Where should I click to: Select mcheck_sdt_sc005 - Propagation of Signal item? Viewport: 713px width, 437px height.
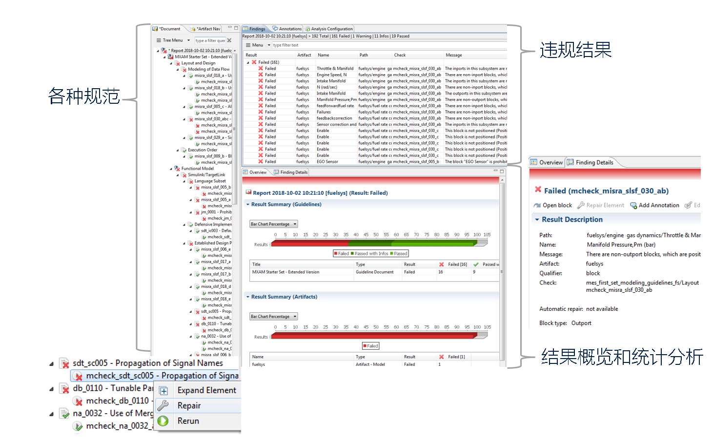(x=156, y=376)
